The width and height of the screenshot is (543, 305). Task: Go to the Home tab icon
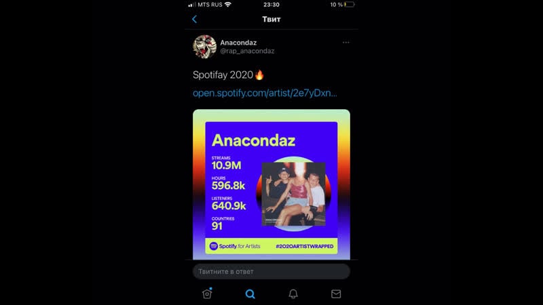pos(207,293)
